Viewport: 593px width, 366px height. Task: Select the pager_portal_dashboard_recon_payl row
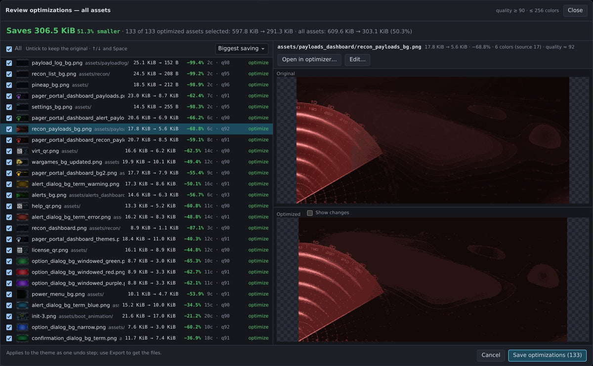pos(136,140)
